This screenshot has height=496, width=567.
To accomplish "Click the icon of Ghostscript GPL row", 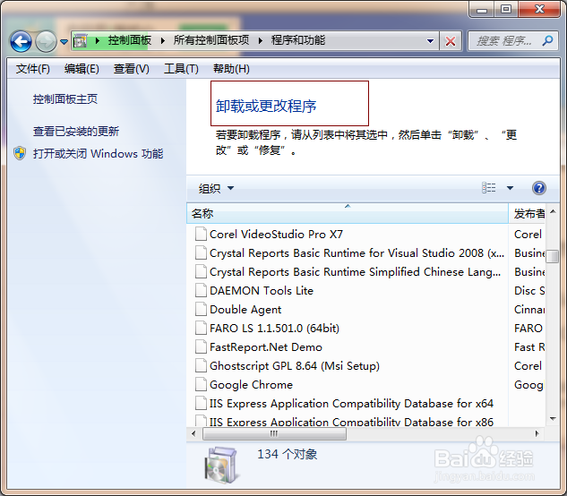I will click(201, 365).
